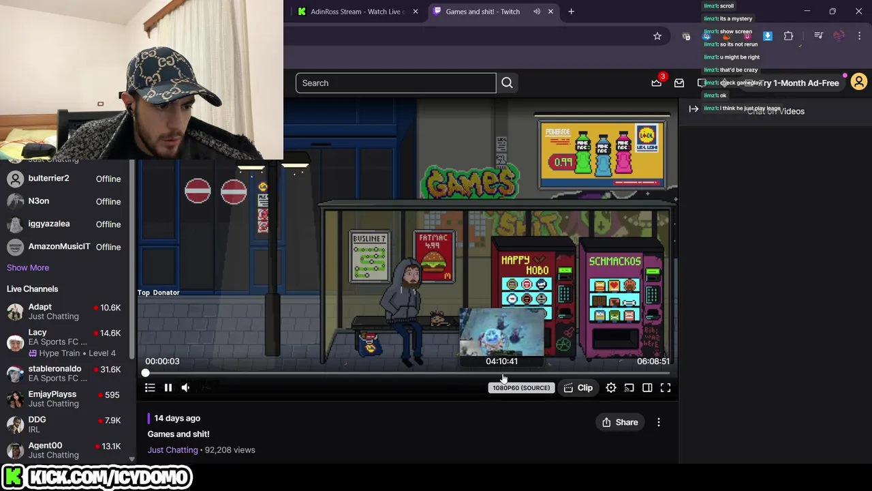Open the browser downloads icon

768,36
